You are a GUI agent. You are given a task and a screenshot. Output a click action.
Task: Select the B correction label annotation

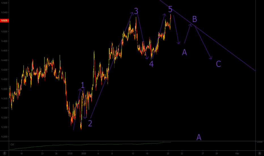click(195, 19)
